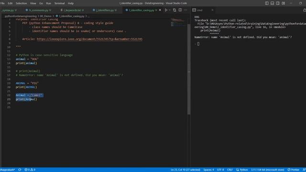Switch to the j_identifiers.py tab

coord(105,10)
